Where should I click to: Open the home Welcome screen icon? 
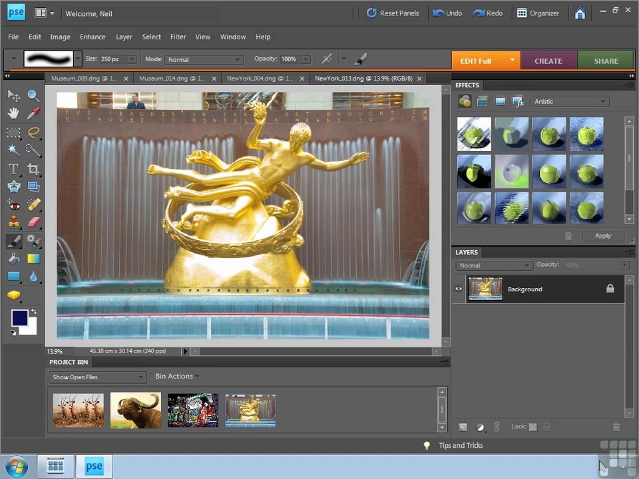pyautogui.click(x=580, y=13)
